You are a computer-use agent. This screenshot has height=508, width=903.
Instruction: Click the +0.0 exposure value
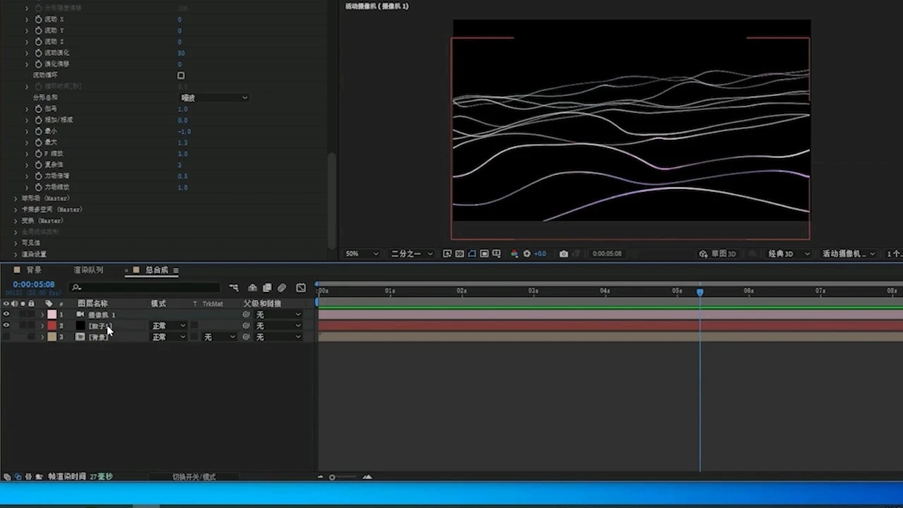(540, 254)
